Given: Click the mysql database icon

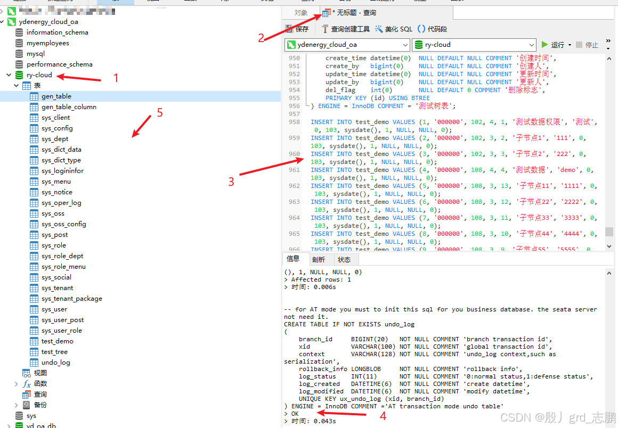Looking at the screenshot, I should [19, 54].
